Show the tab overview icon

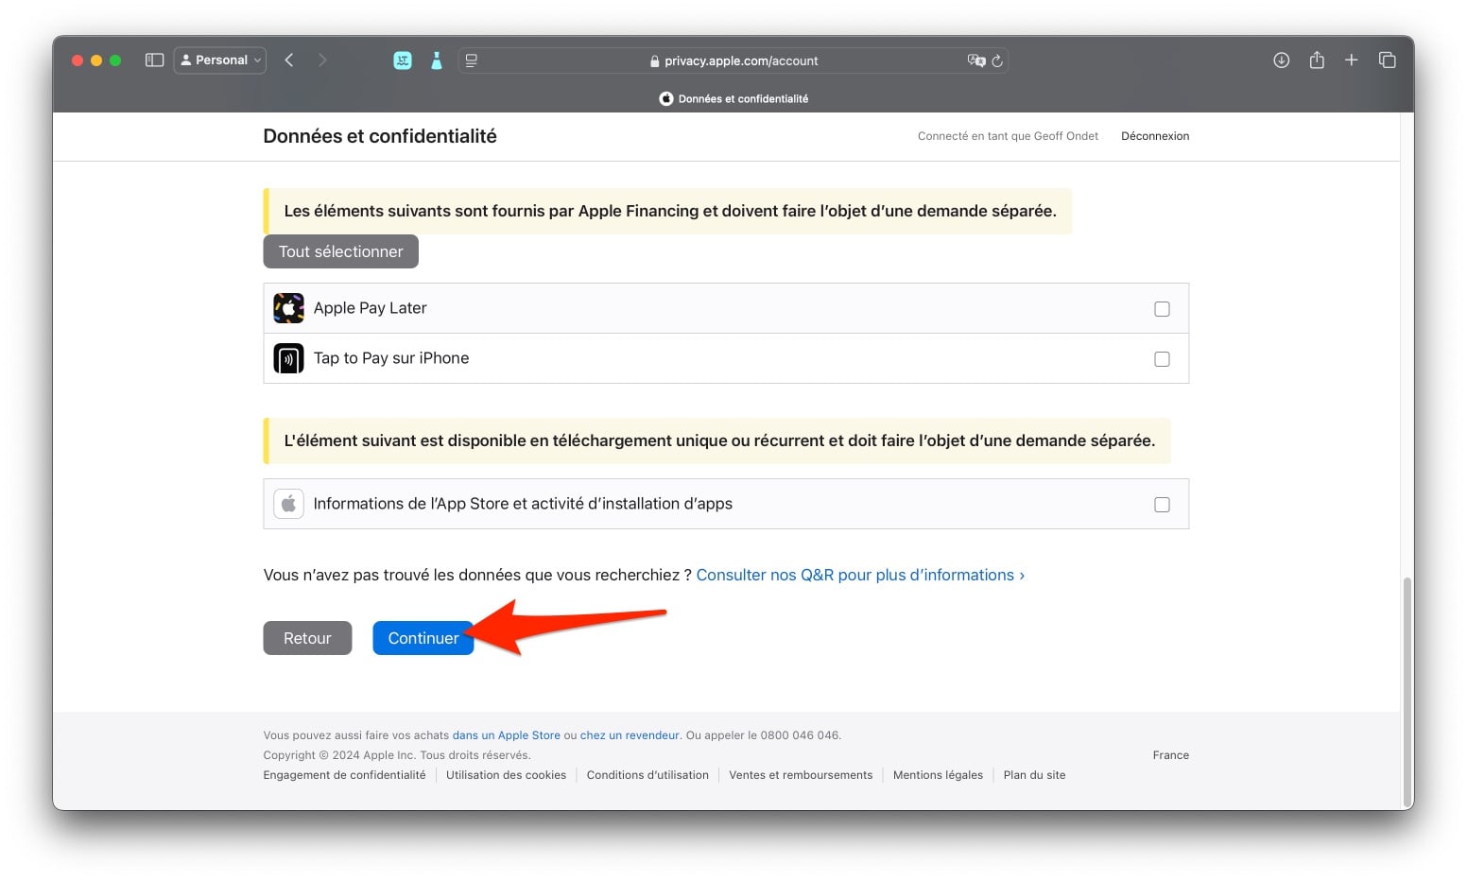1387,60
